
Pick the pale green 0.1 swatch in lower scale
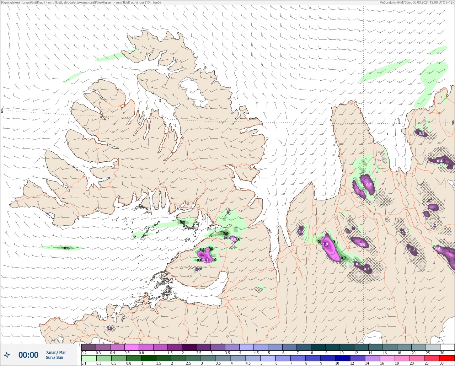coord(89,358)
